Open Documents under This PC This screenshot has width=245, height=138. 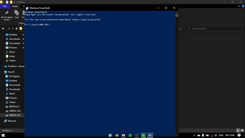[15, 85]
